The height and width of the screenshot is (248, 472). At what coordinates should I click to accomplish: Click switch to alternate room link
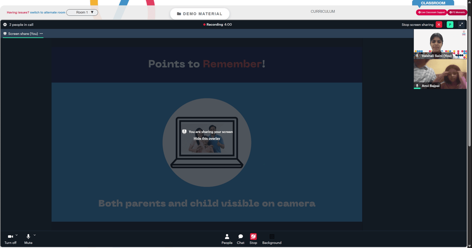(48, 12)
